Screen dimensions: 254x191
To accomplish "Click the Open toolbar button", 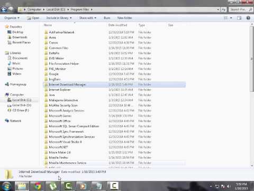I will [x=33, y=18].
